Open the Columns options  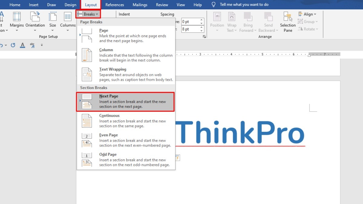click(68, 22)
